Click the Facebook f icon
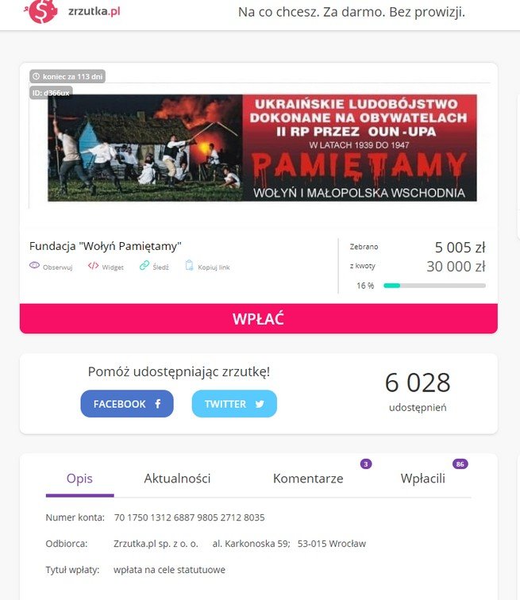 pos(158,403)
